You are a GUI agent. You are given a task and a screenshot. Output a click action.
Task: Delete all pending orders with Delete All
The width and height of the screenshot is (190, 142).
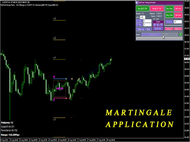[x=178, y=29]
